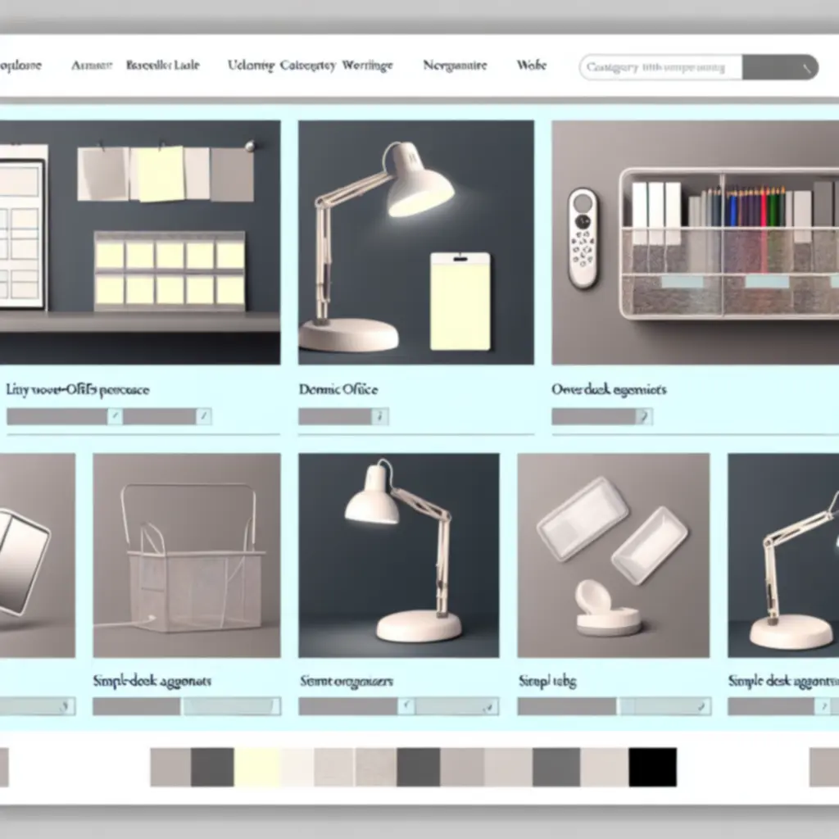Expand the right dropdown under Sirmt organisers
This screenshot has width=839, height=839.
490,706
